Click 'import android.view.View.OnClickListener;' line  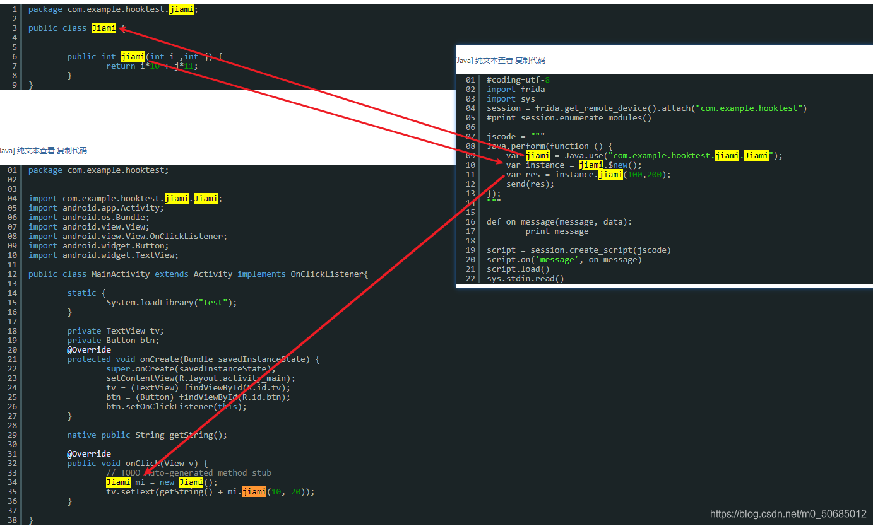(128, 237)
